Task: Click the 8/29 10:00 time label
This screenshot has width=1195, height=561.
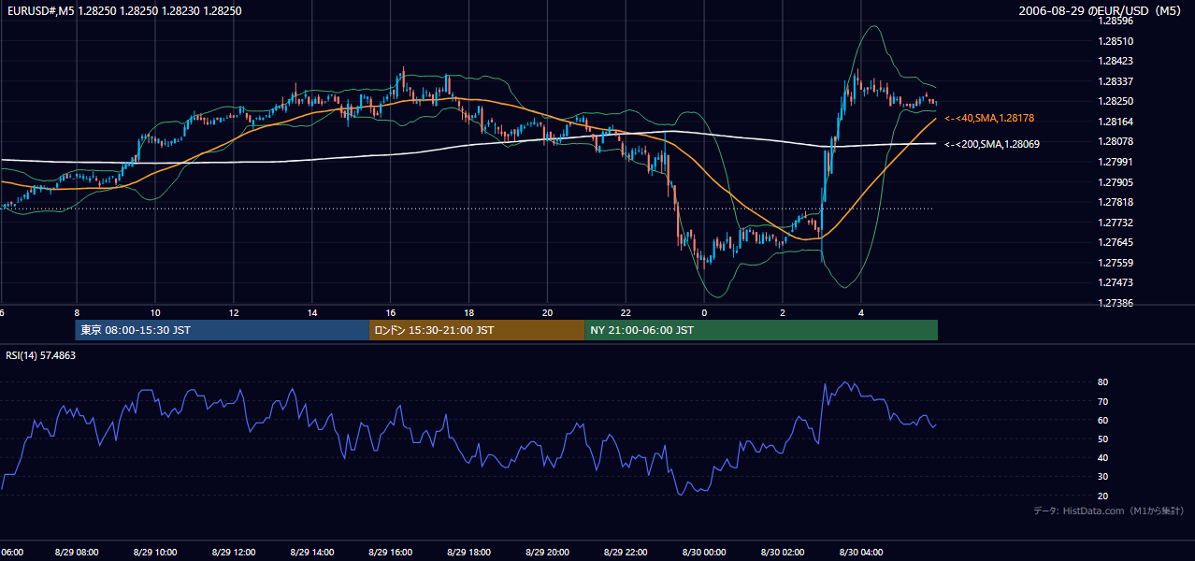Action: pyautogui.click(x=155, y=553)
